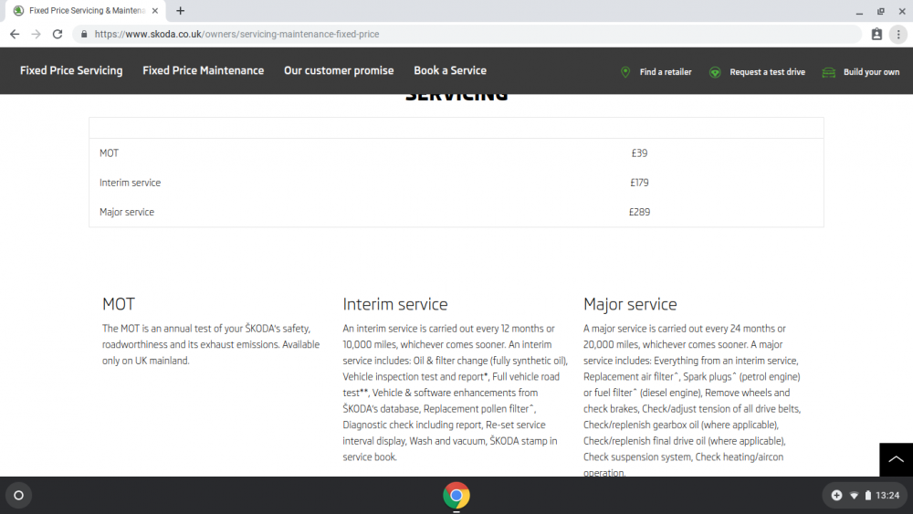The image size is (913, 514).
Task: Click the padlock site security icon
Action: click(x=84, y=35)
